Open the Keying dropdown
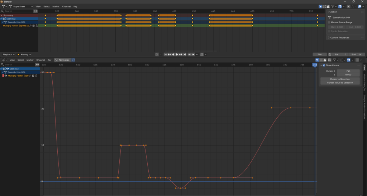The width and height of the screenshot is (367, 196). click(x=24, y=54)
